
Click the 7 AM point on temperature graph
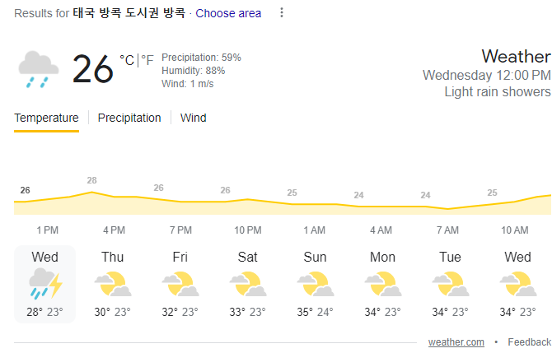tap(447, 209)
